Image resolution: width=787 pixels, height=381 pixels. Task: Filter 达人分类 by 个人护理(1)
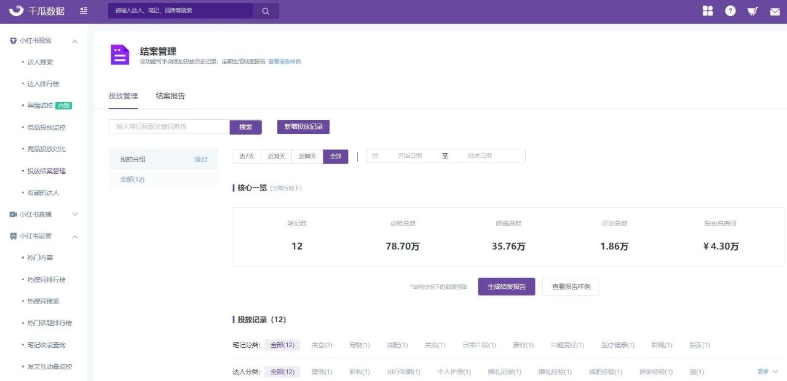point(454,372)
